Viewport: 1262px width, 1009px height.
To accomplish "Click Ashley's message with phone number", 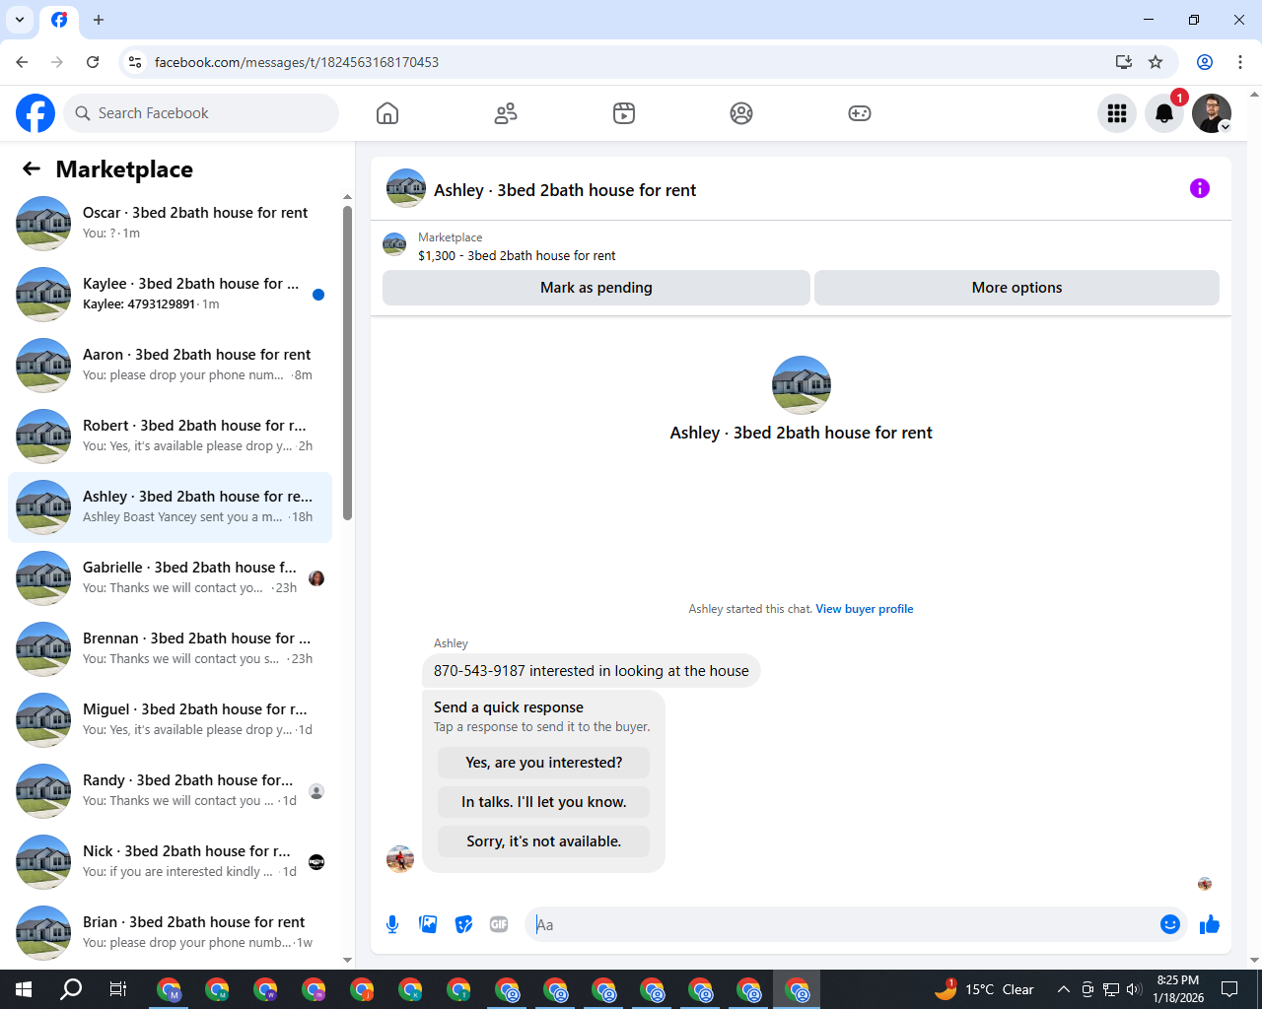I will click(592, 671).
